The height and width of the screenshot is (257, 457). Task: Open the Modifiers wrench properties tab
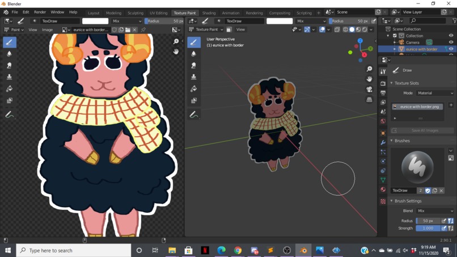383,142
